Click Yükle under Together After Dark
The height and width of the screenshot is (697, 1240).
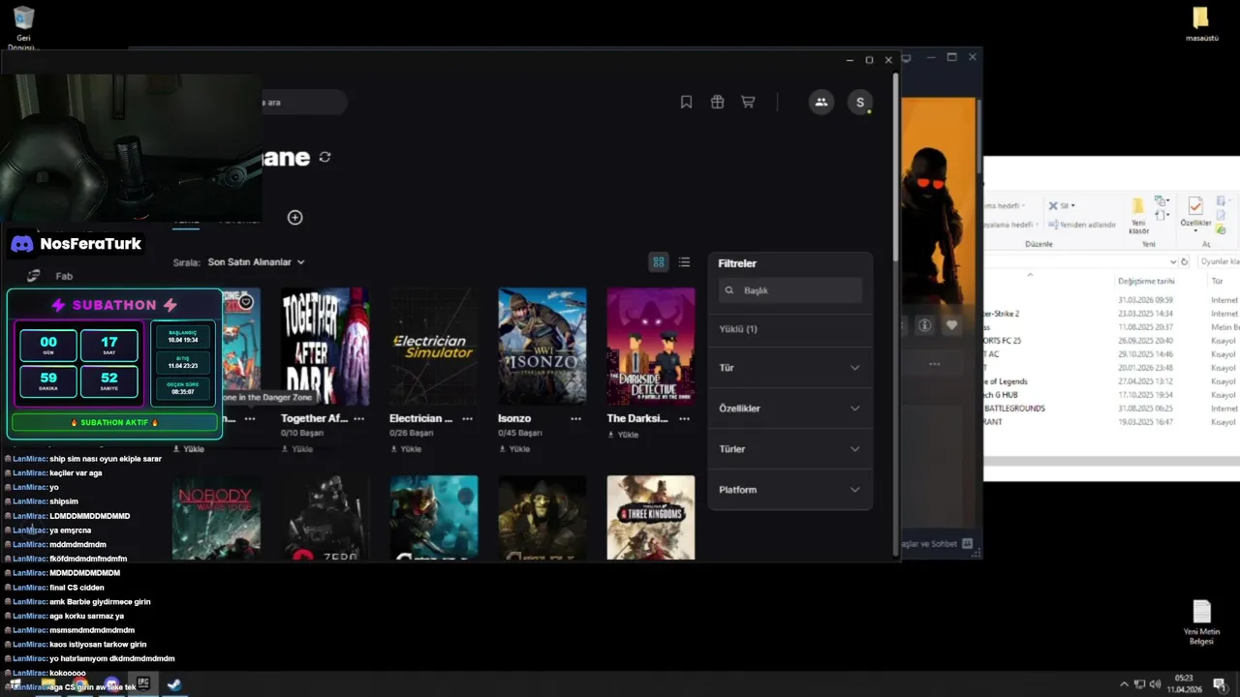pyautogui.click(x=296, y=449)
